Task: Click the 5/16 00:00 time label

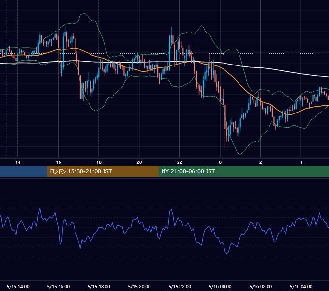Action: pyautogui.click(x=220, y=286)
